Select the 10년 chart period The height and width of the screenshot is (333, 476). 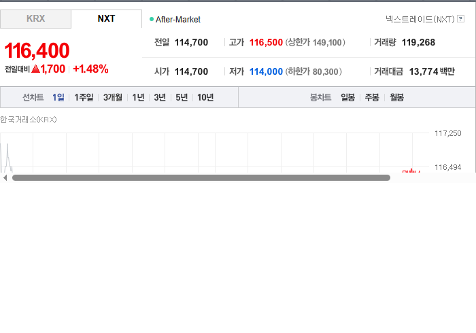(205, 97)
